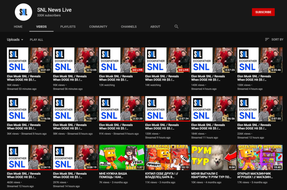
Task: Open the title КУПИЛ СЕБЕ ДРУГА
Action: 162,175
